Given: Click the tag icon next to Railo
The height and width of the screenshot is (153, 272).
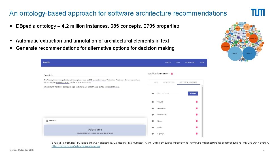Looking at the screenshot, I should coord(153,127).
